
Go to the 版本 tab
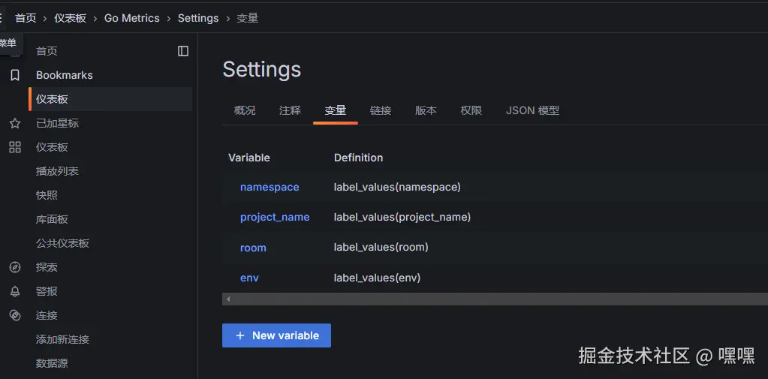[426, 110]
